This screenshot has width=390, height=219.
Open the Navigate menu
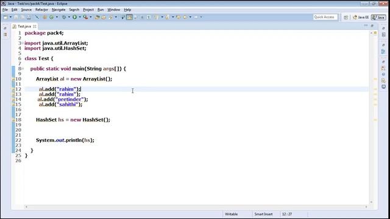[x=58, y=10]
